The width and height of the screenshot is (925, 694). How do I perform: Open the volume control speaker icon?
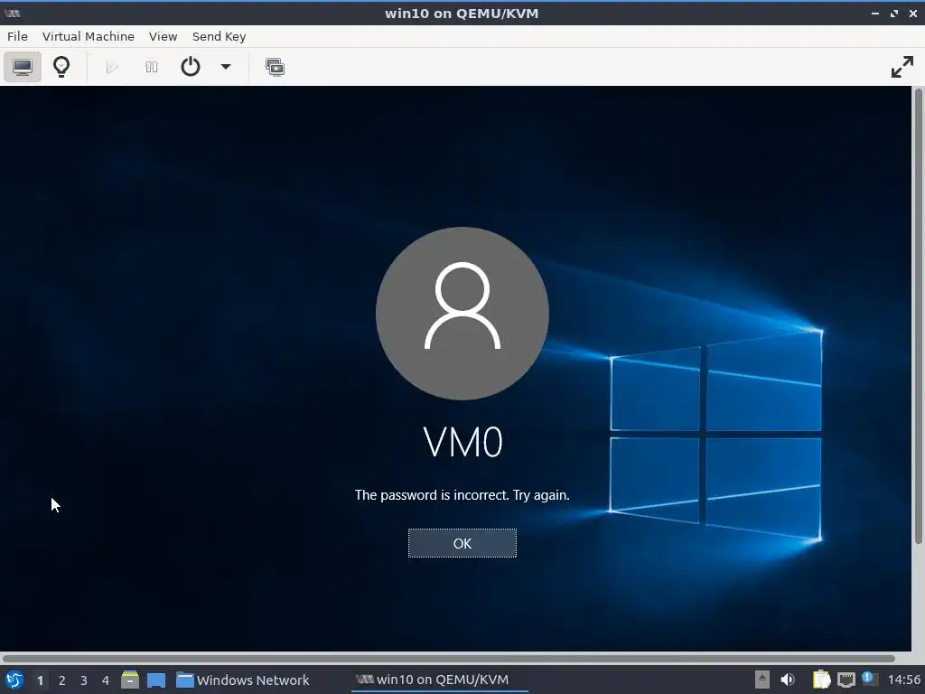[x=788, y=680]
